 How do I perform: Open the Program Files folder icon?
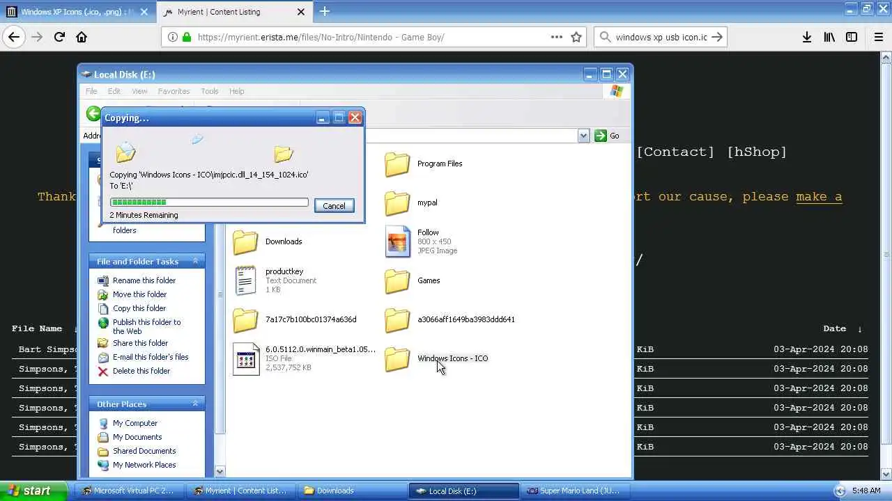tap(397, 164)
